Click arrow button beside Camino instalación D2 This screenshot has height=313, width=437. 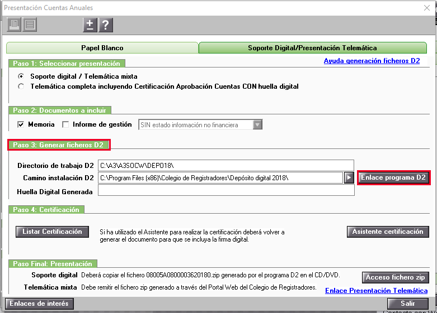coord(349,177)
